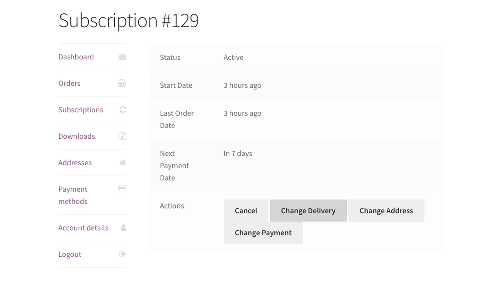This screenshot has height=281, width=500.
Task: Click the Subscriptions refresh icon
Action: click(x=123, y=110)
